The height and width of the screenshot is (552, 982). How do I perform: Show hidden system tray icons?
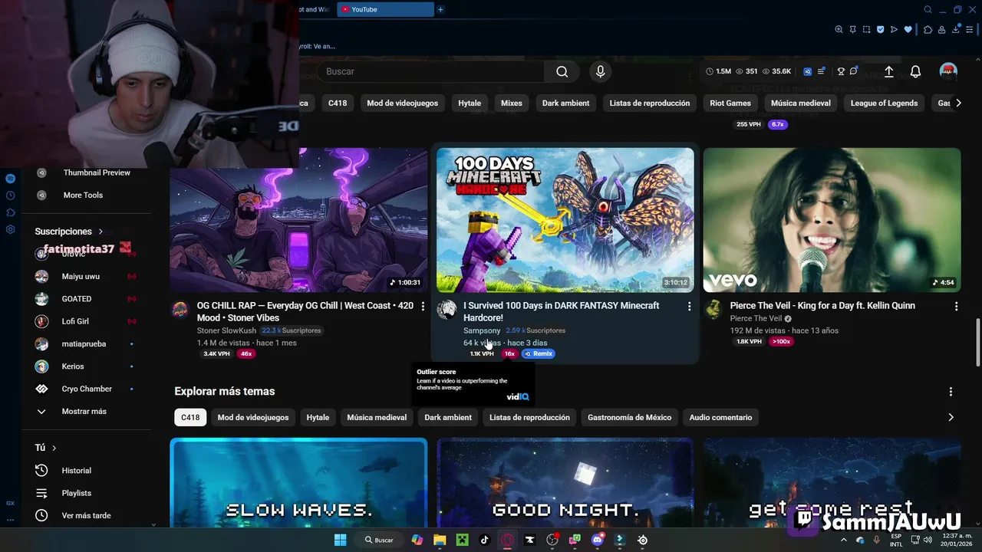click(x=843, y=540)
